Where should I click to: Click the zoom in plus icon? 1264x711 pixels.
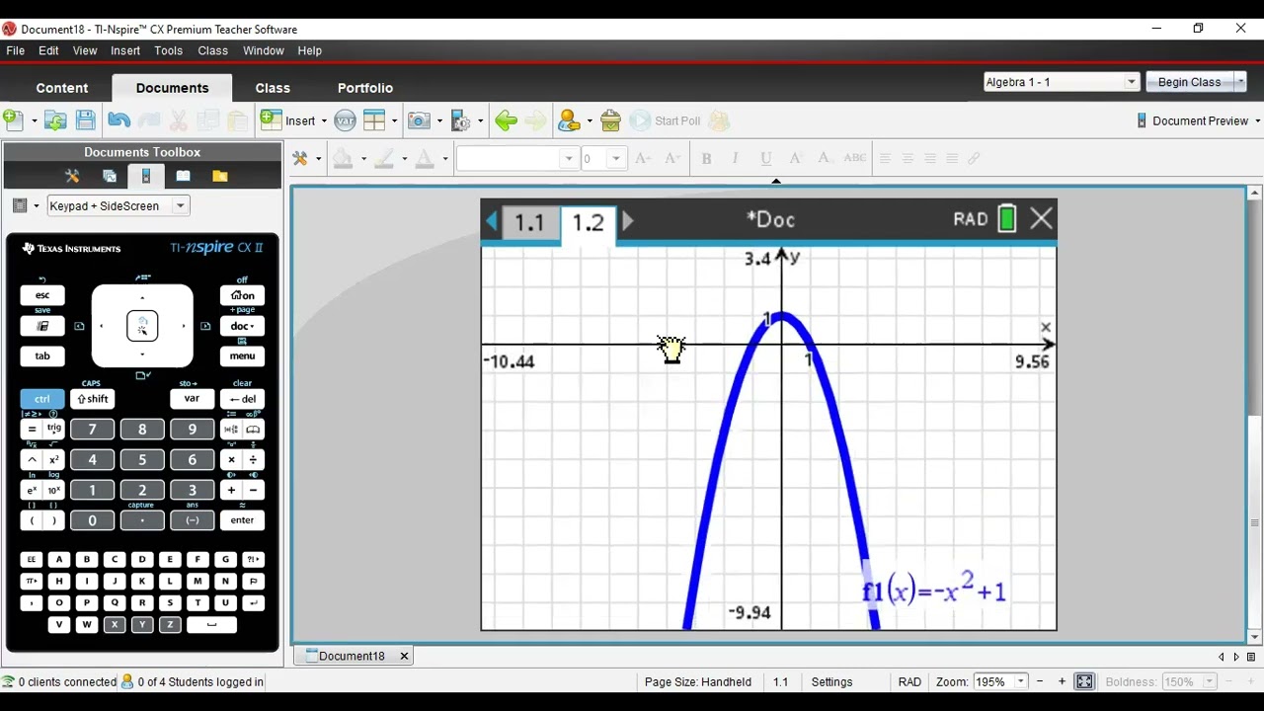pyautogui.click(x=1062, y=681)
